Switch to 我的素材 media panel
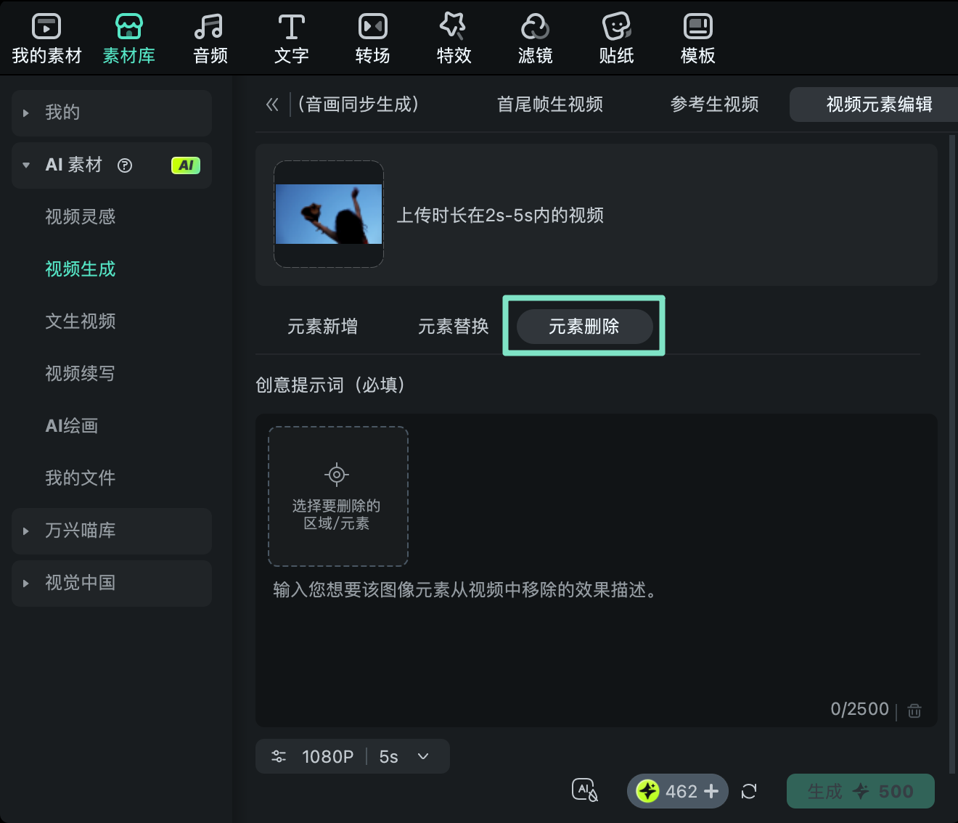The image size is (958, 823). pyautogui.click(x=46, y=36)
